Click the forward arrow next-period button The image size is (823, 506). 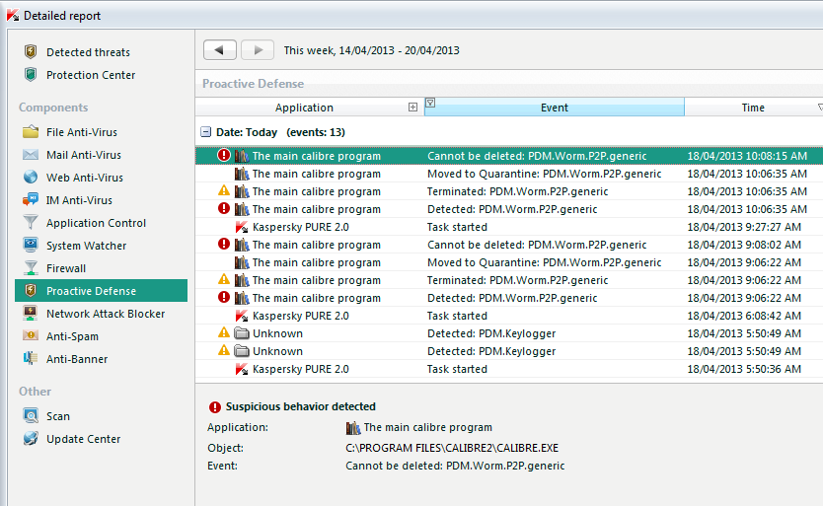(x=258, y=50)
